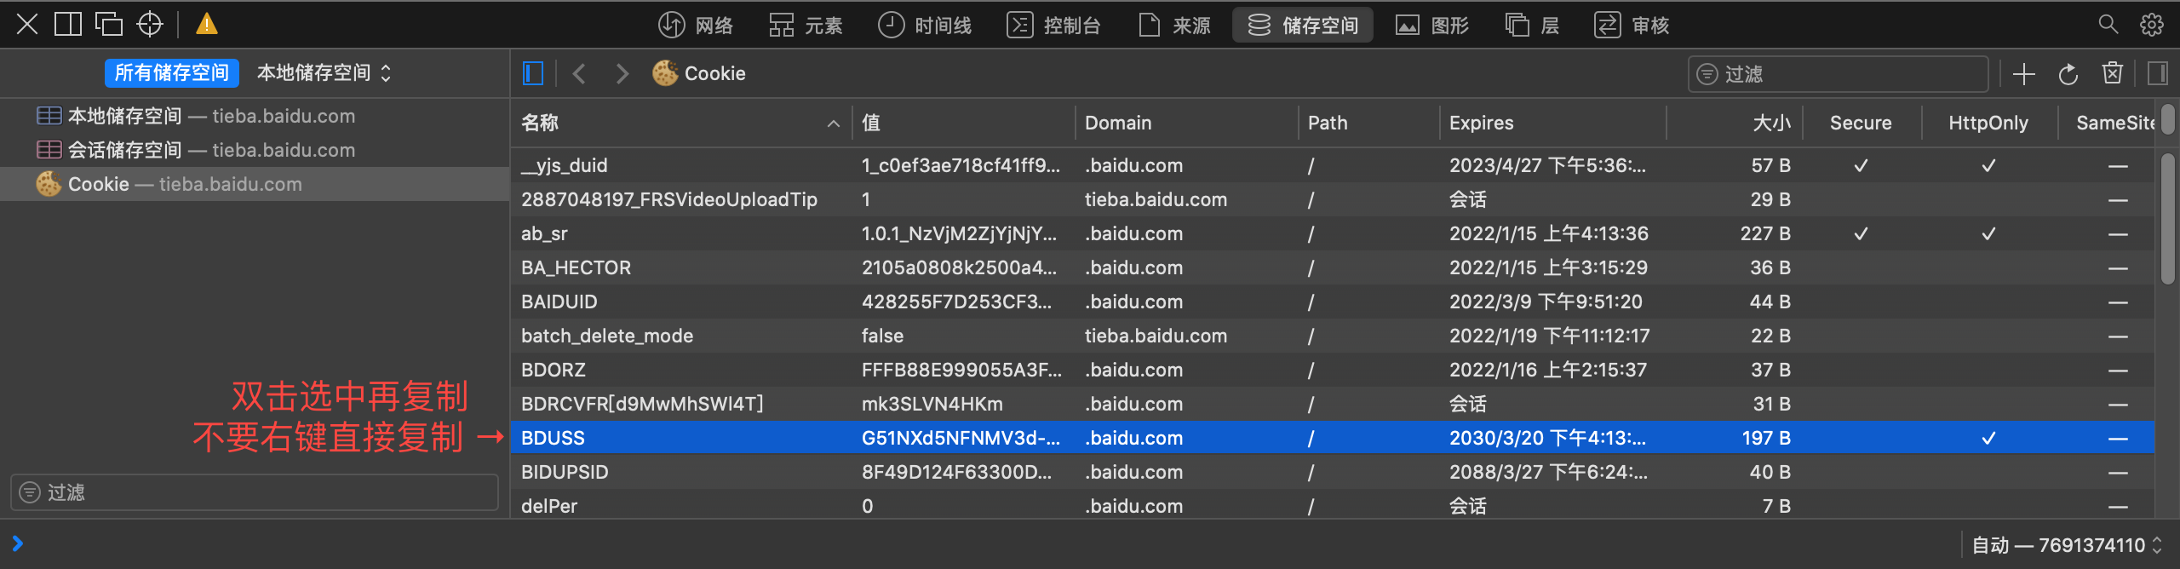The width and height of the screenshot is (2180, 569).
Task: Select Cookie — tieba.baidu.com tree item
Action: click(255, 184)
